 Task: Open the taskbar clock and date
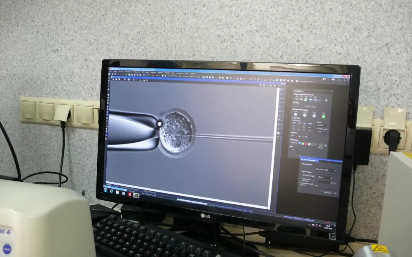click(328, 227)
